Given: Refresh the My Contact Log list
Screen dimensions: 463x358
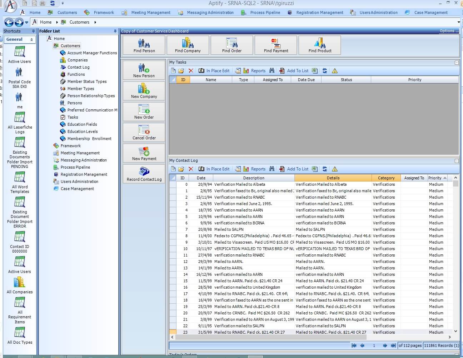Looking at the screenshot, I should [325, 169].
